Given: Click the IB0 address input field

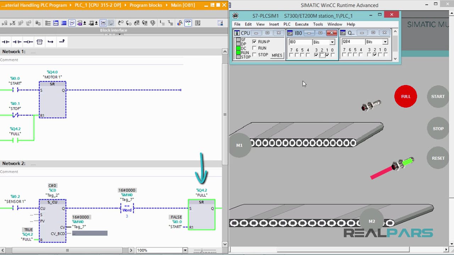Looking at the screenshot, I should coord(299,42).
